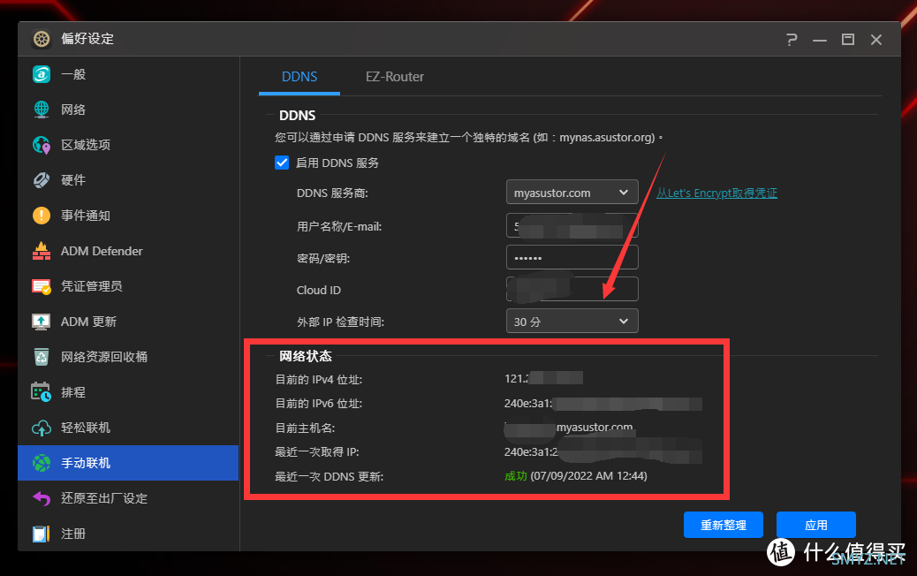Click the Cloud ID input field
This screenshot has height=576, width=917.
[572, 290]
